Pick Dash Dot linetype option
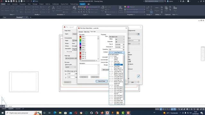 [116, 61]
